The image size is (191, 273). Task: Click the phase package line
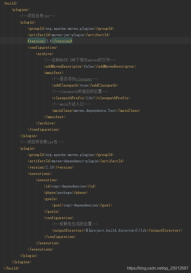pos(66,193)
